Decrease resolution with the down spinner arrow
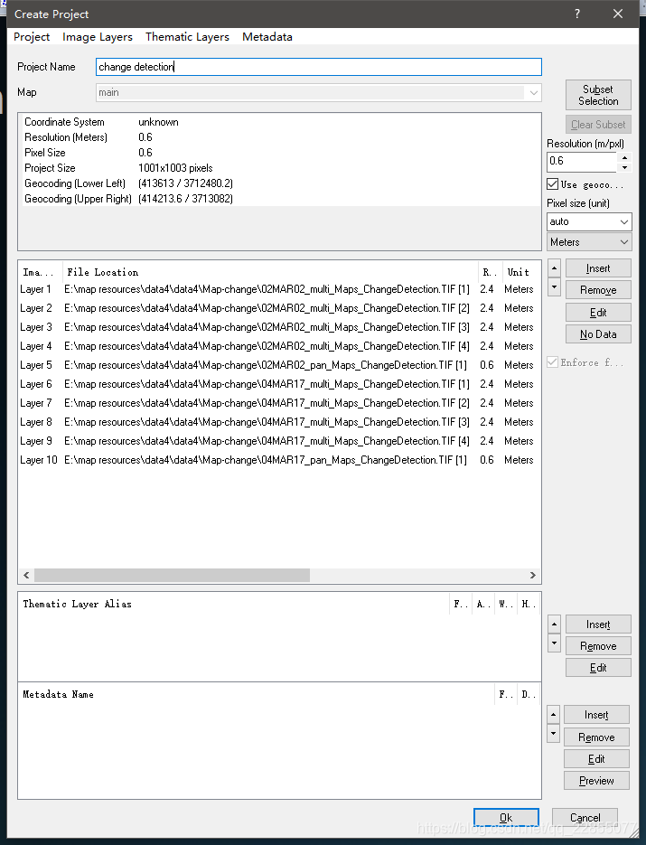Image resolution: width=646 pixels, height=845 pixels. coord(624,167)
